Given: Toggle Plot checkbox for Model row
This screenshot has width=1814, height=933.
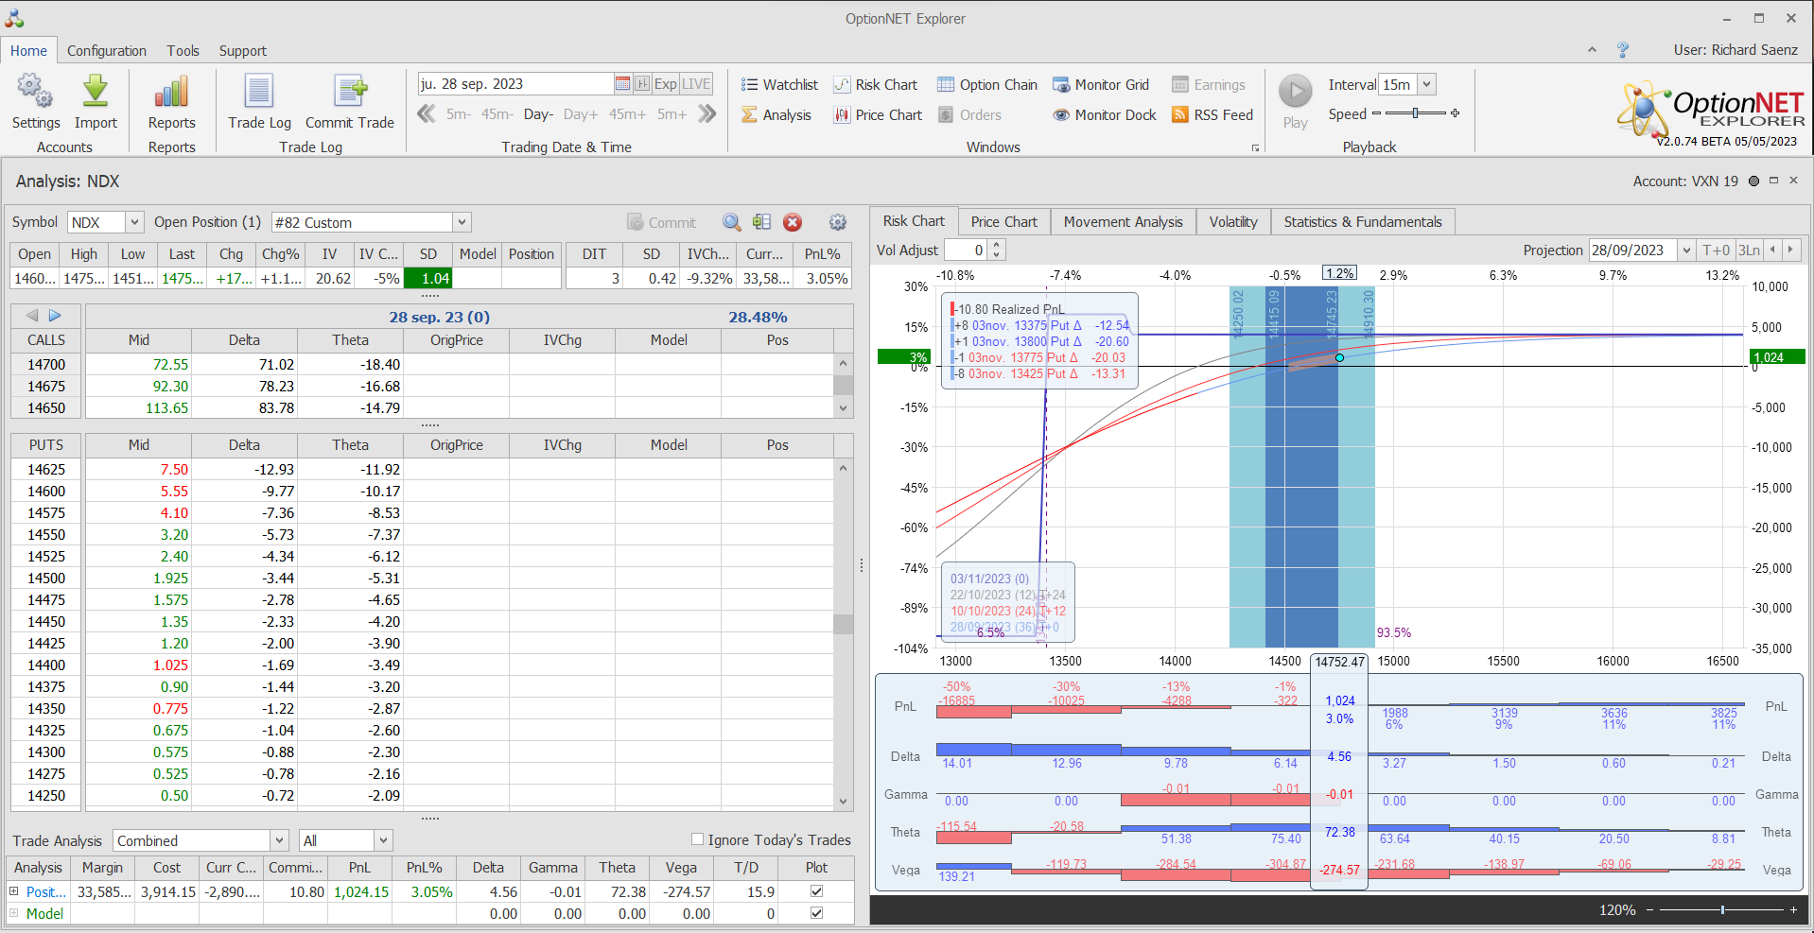Looking at the screenshot, I should (816, 913).
